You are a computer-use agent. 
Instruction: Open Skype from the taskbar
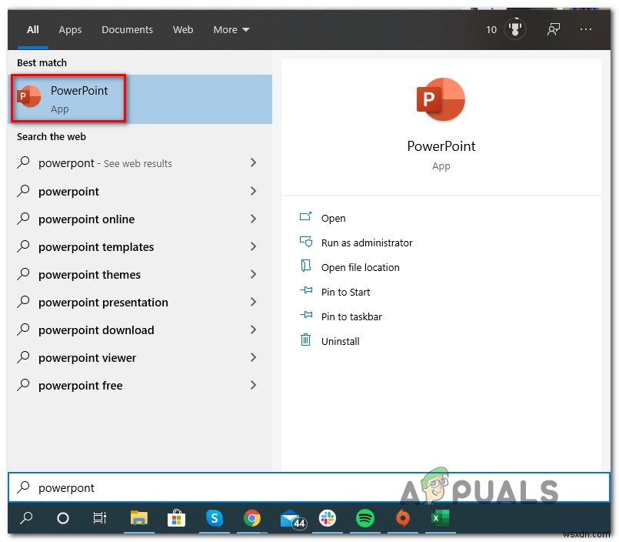click(215, 519)
